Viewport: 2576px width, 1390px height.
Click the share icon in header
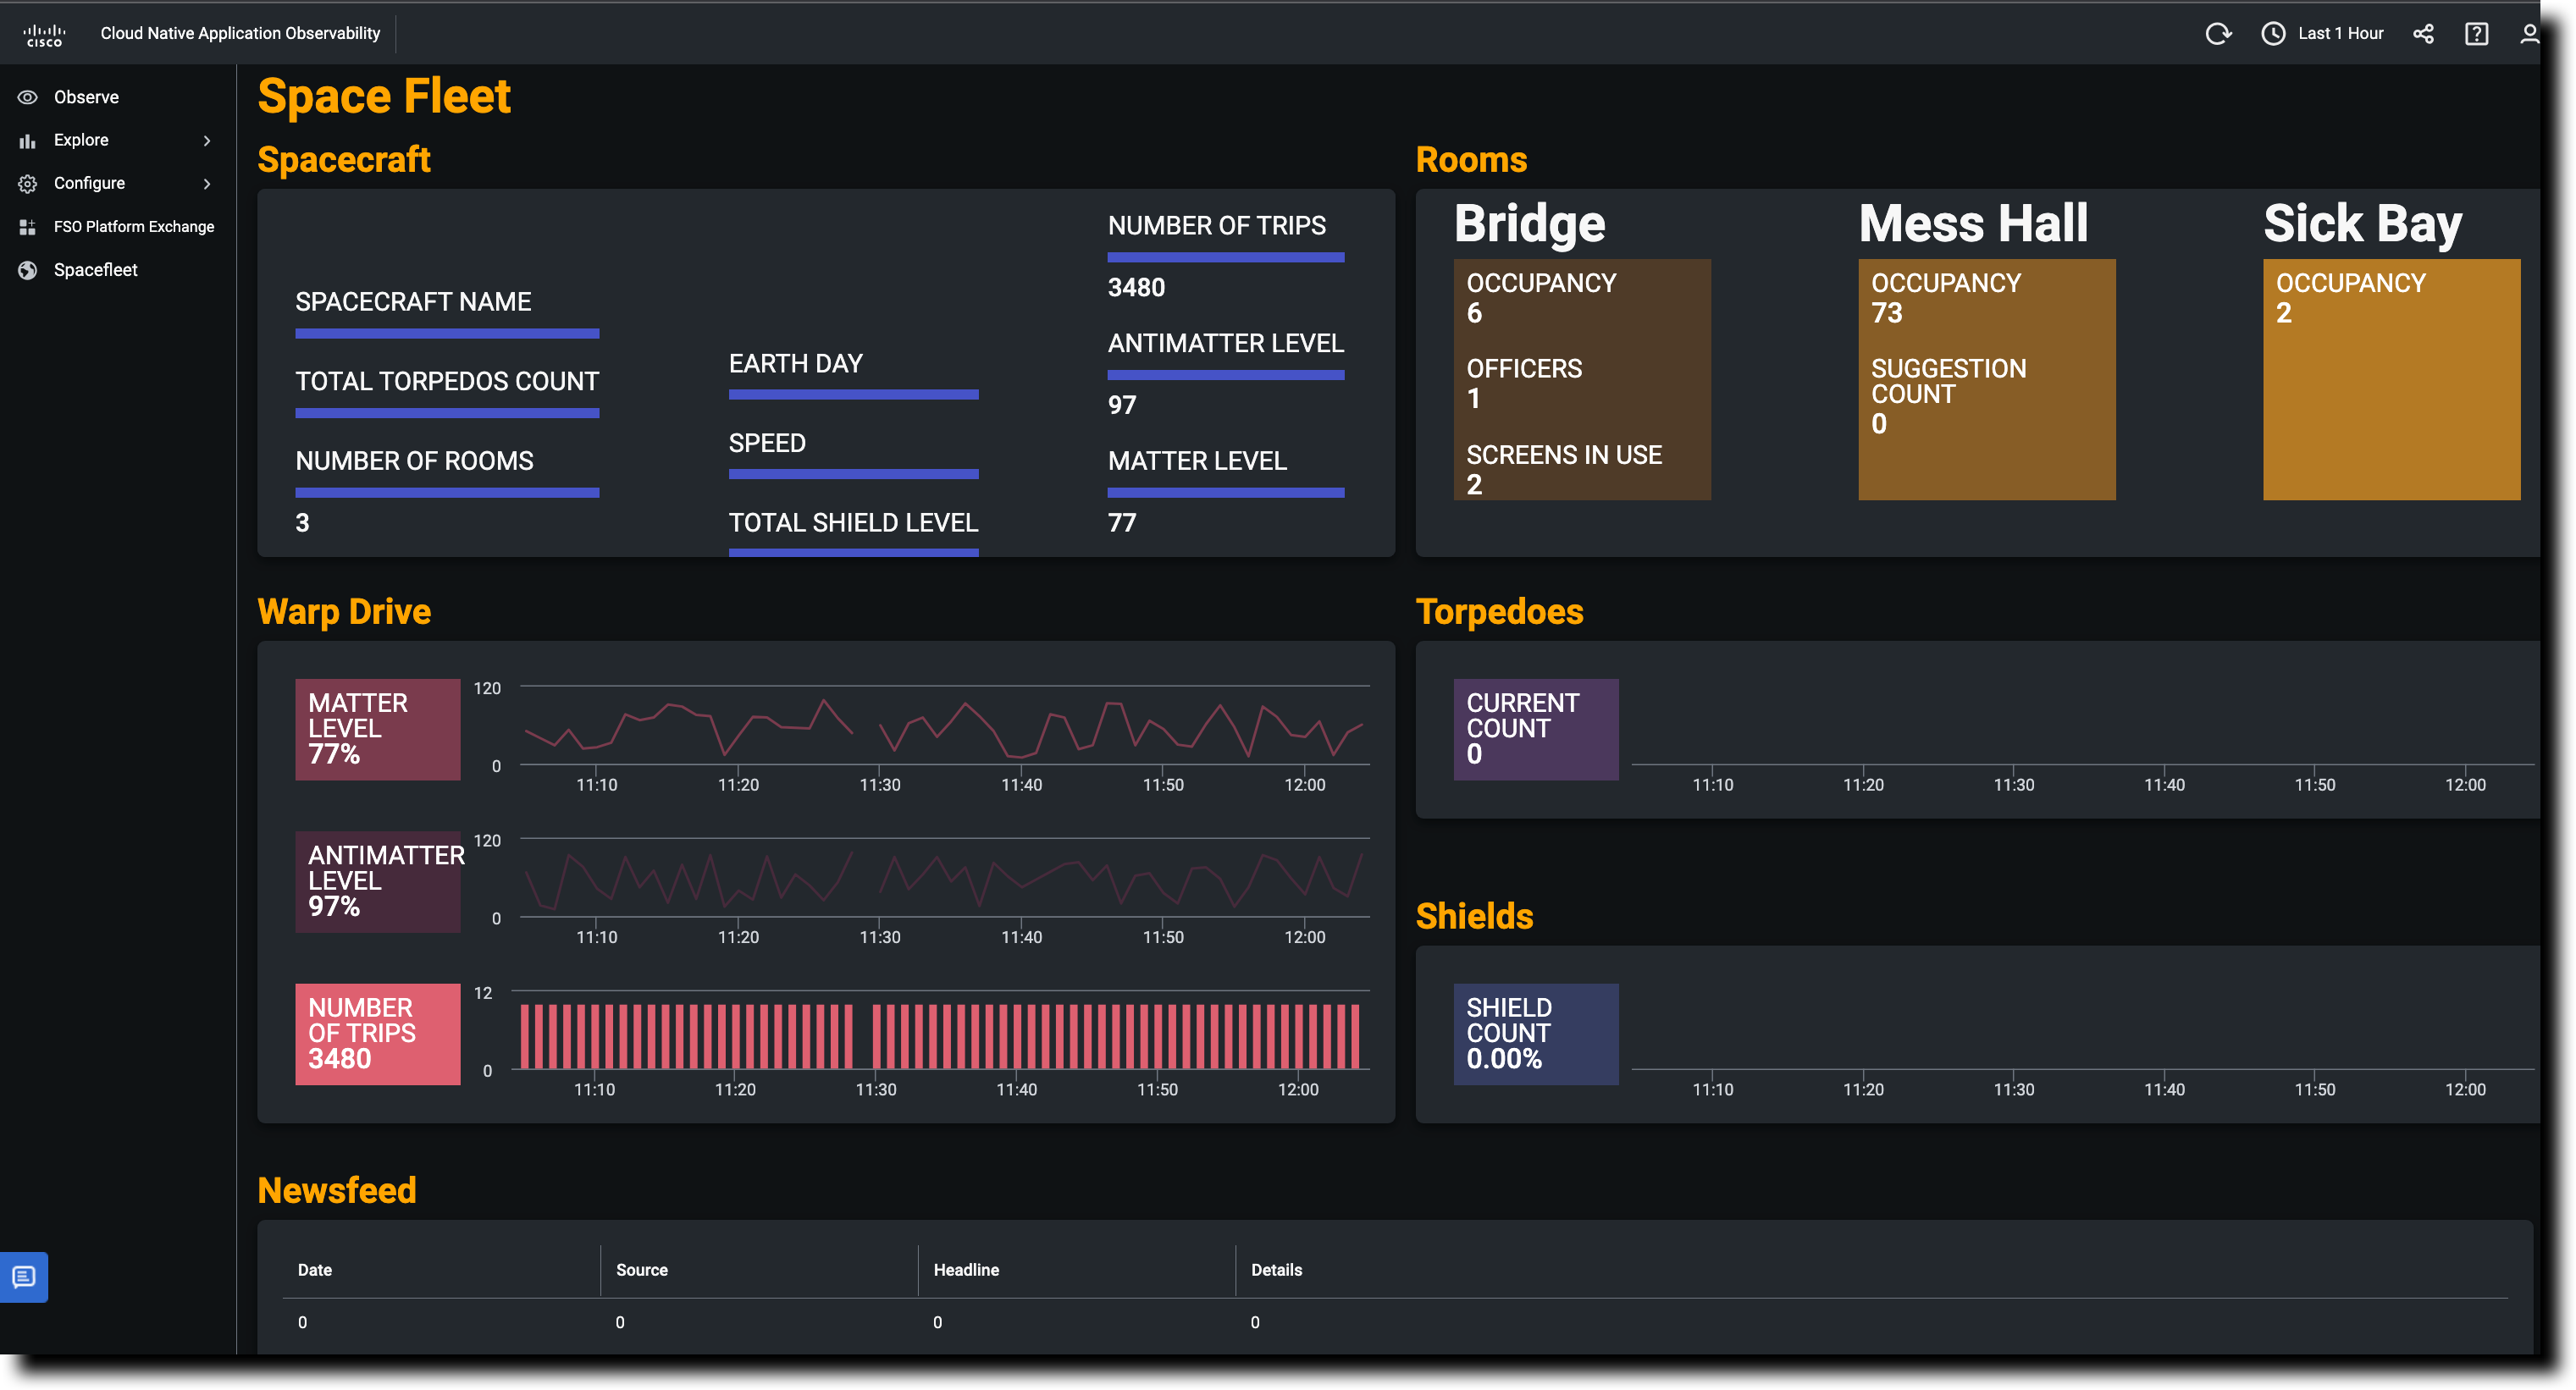click(x=2423, y=34)
